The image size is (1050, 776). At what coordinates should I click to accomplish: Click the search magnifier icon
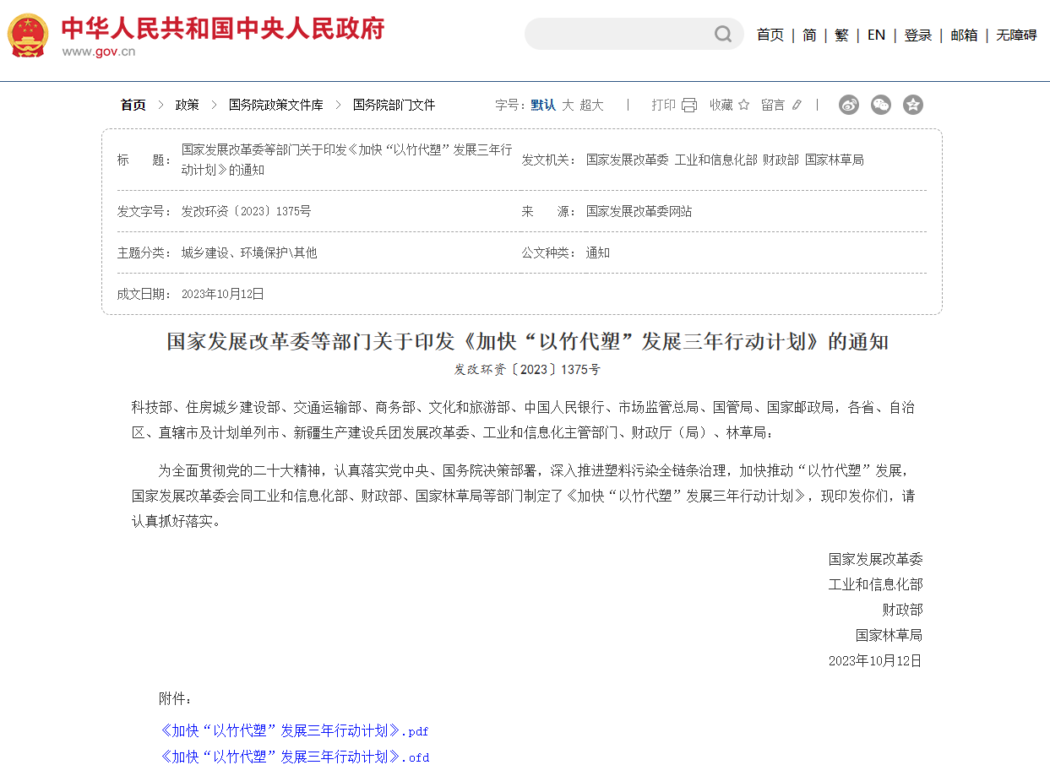tap(722, 34)
